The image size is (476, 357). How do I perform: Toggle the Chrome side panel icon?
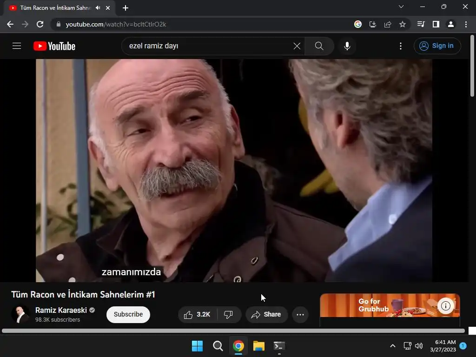436,24
